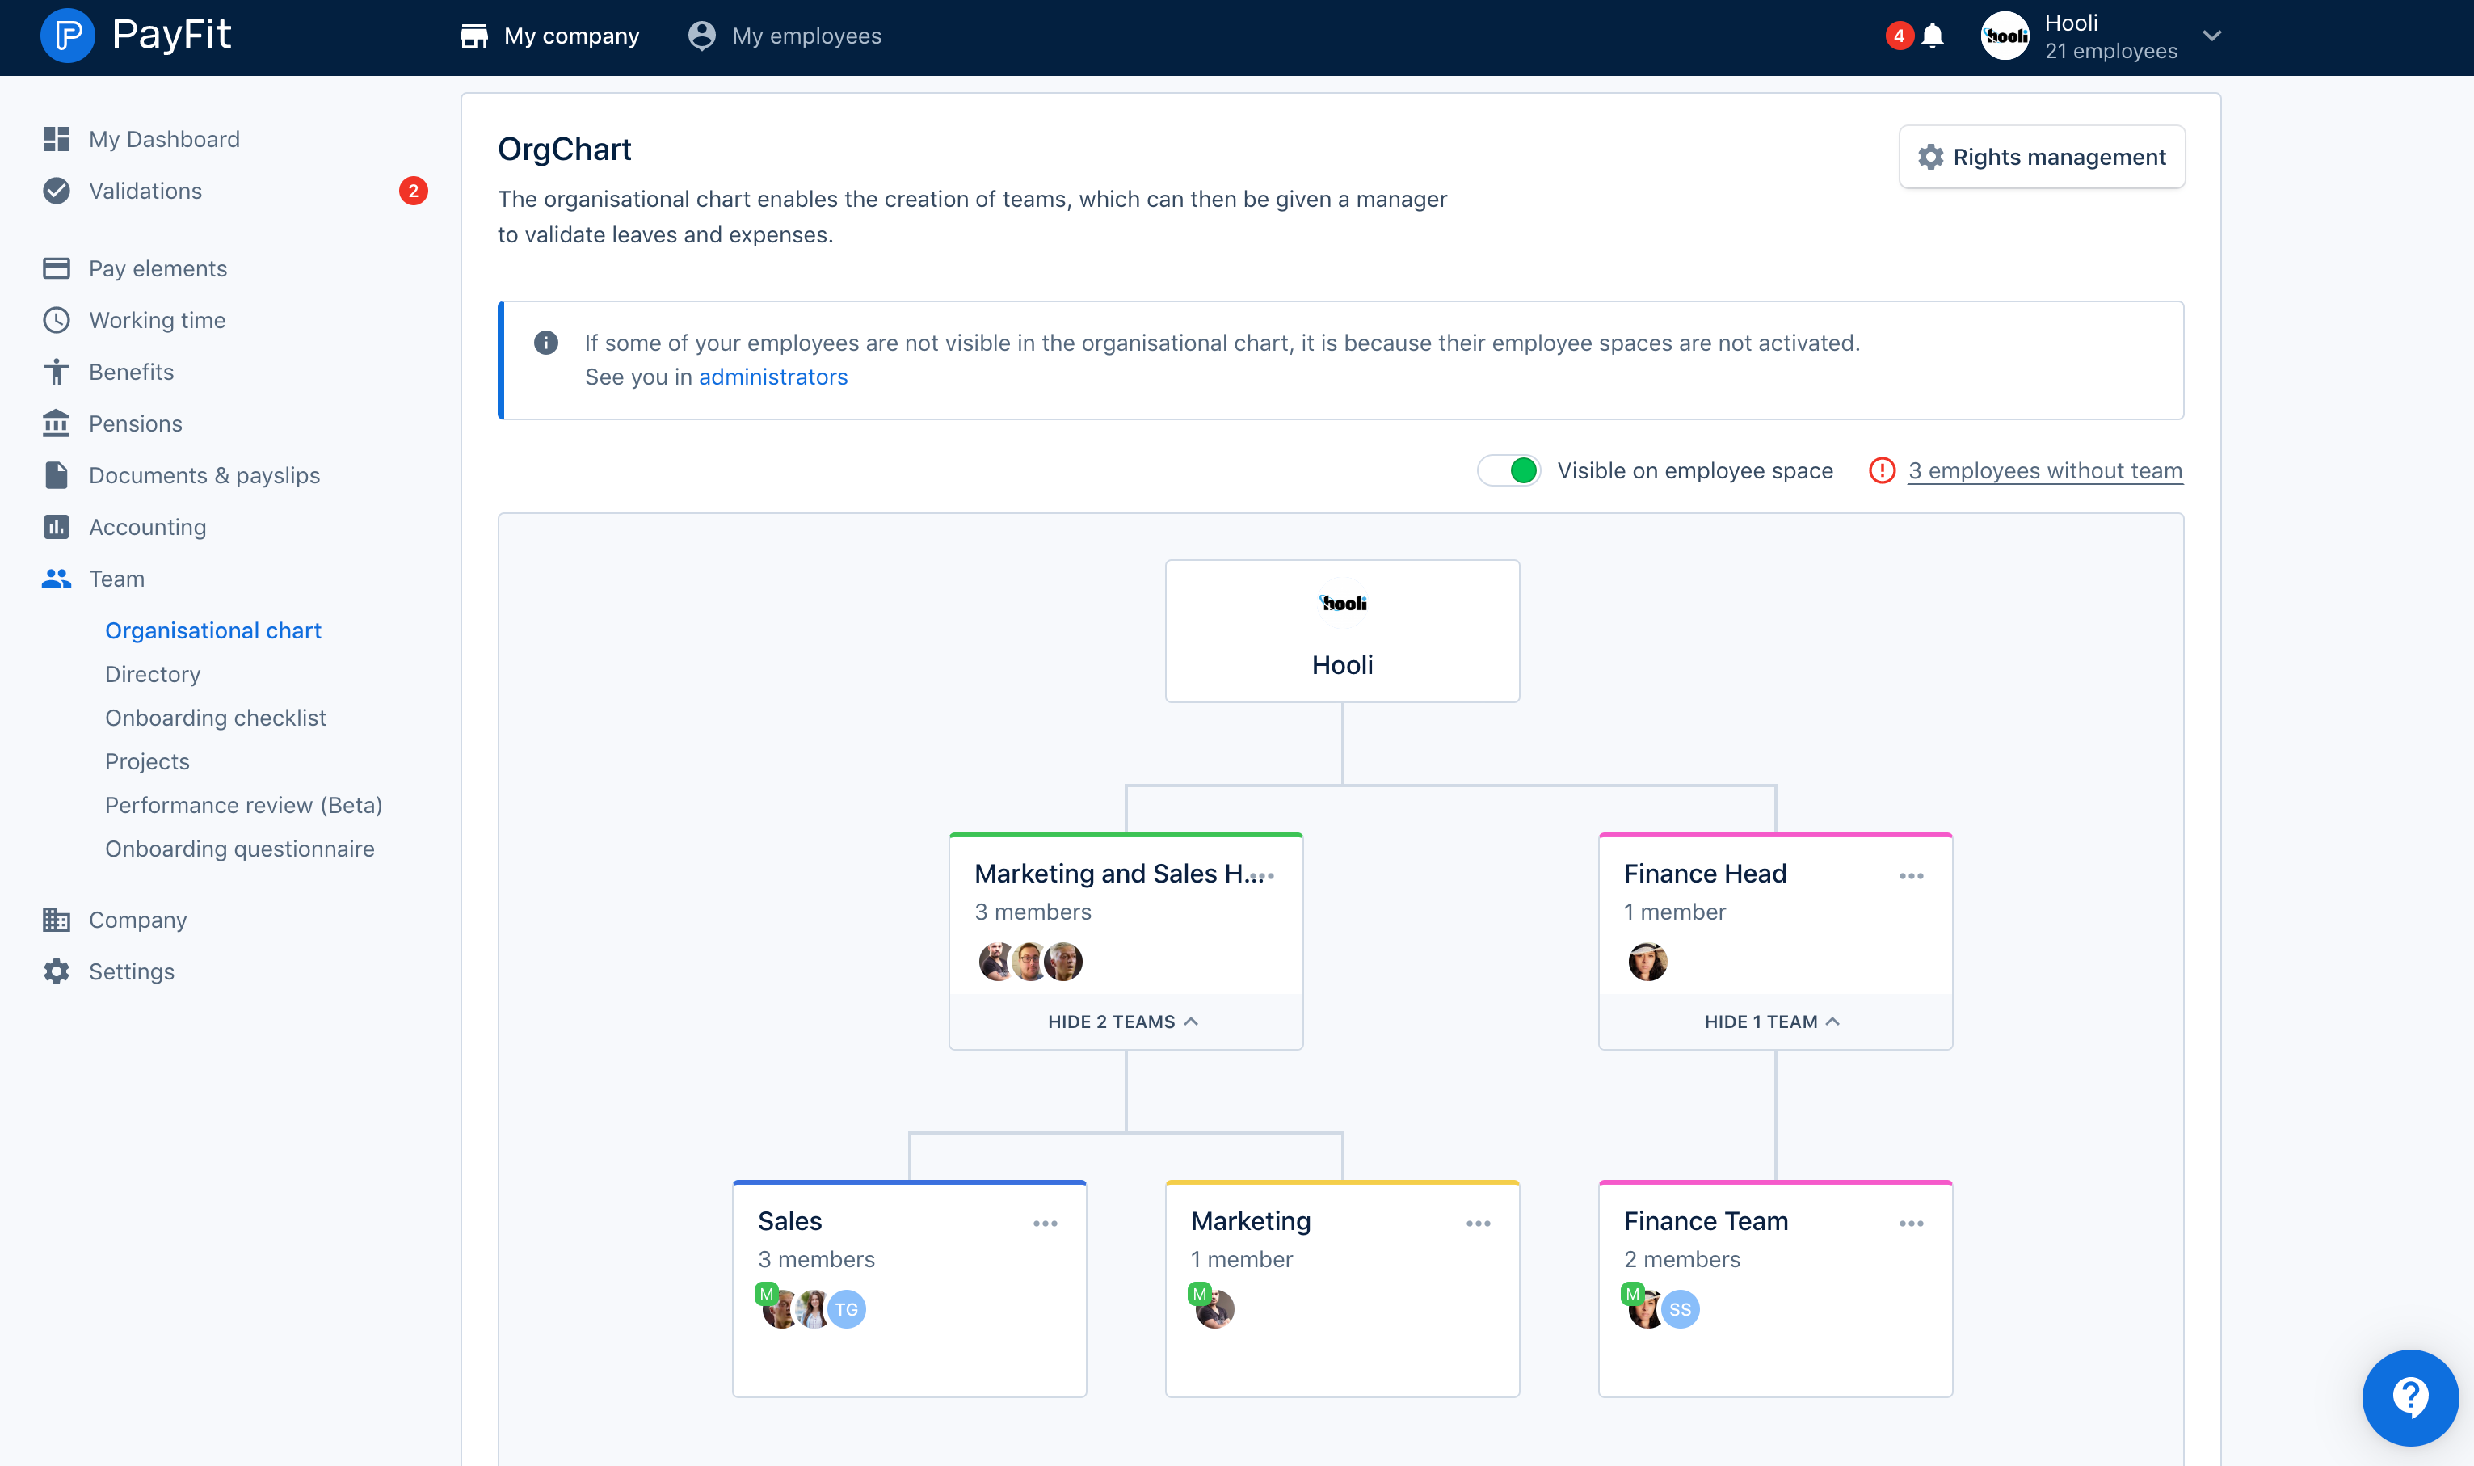Click the TG avatar in Sales team
The height and width of the screenshot is (1466, 2474).
[847, 1310]
